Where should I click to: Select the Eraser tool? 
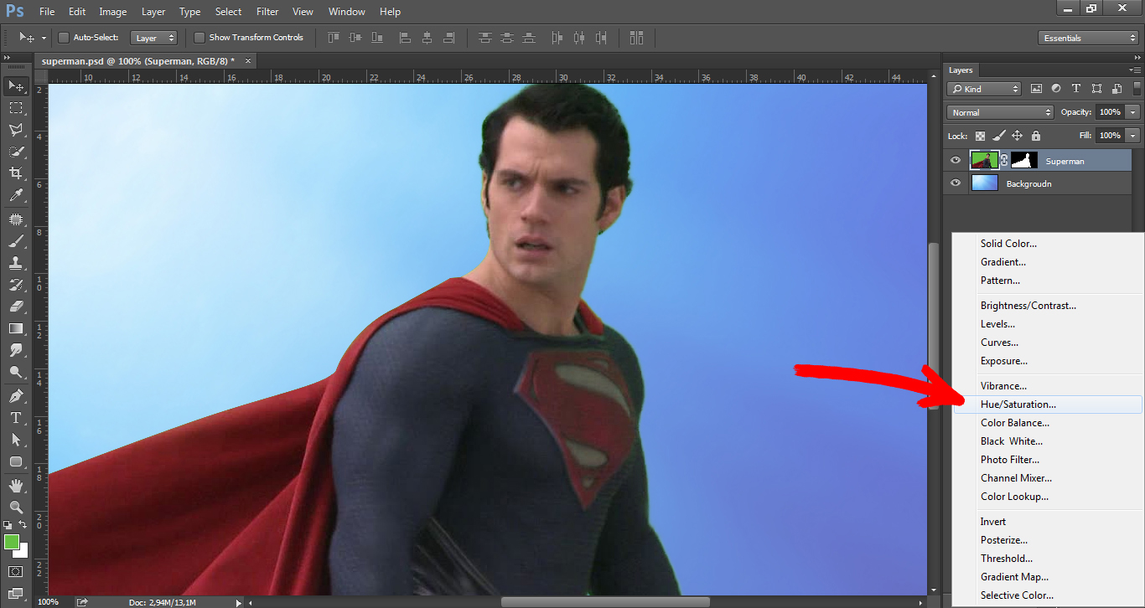pyautogui.click(x=15, y=307)
